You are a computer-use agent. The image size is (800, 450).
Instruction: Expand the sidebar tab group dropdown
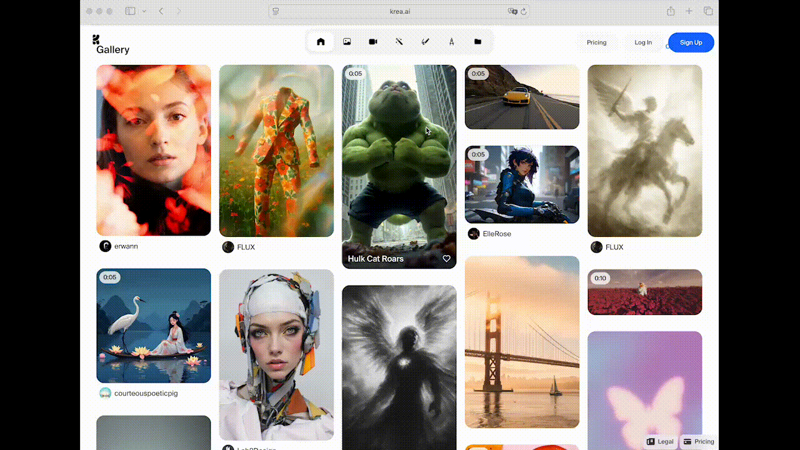(144, 11)
